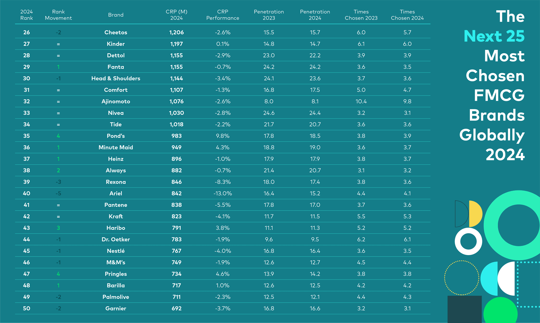Click the Penetration 2024 column header
Viewport: 540px width, 323px height.
point(315,15)
